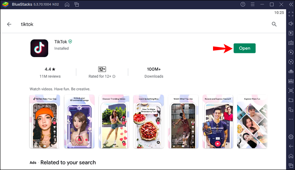Click the Install APK icon
Viewport: 295px width, 170px height.
point(291,81)
